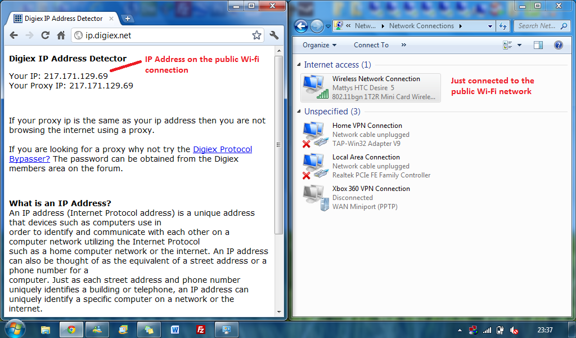Image resolution: width=576 pixels, height=338 pixels.
Task: Open Explorer help with the question mark
Action: (x=559, y=45)
